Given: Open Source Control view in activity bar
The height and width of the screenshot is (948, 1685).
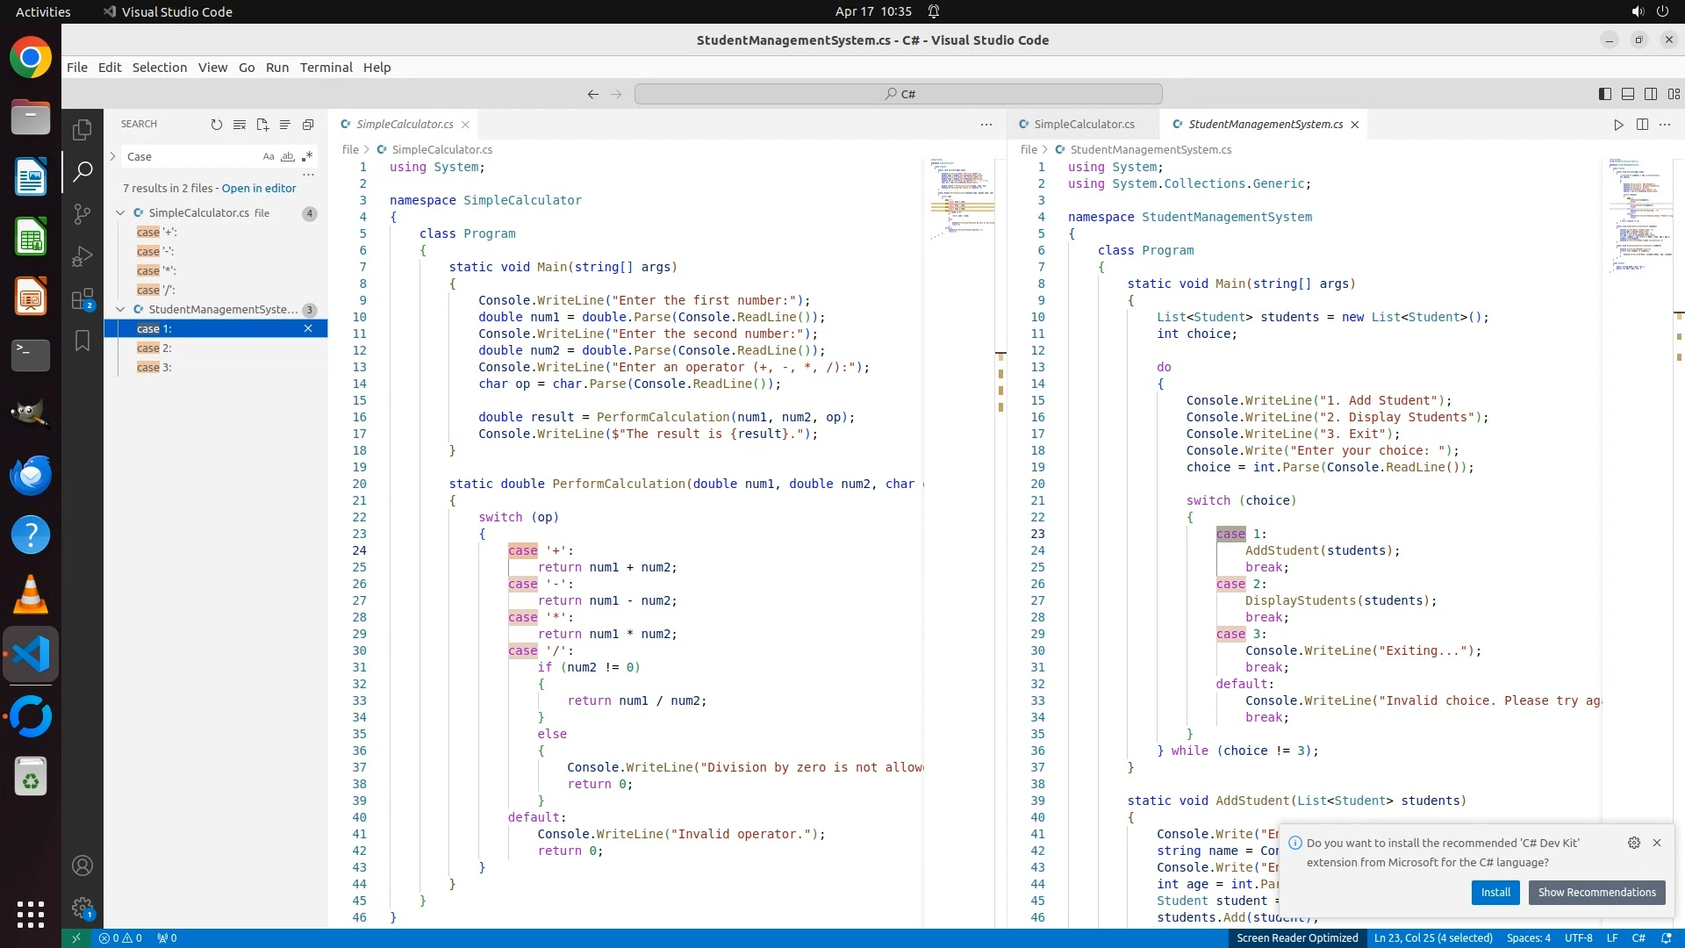Looking at the screenshot, I should (82, 213).
